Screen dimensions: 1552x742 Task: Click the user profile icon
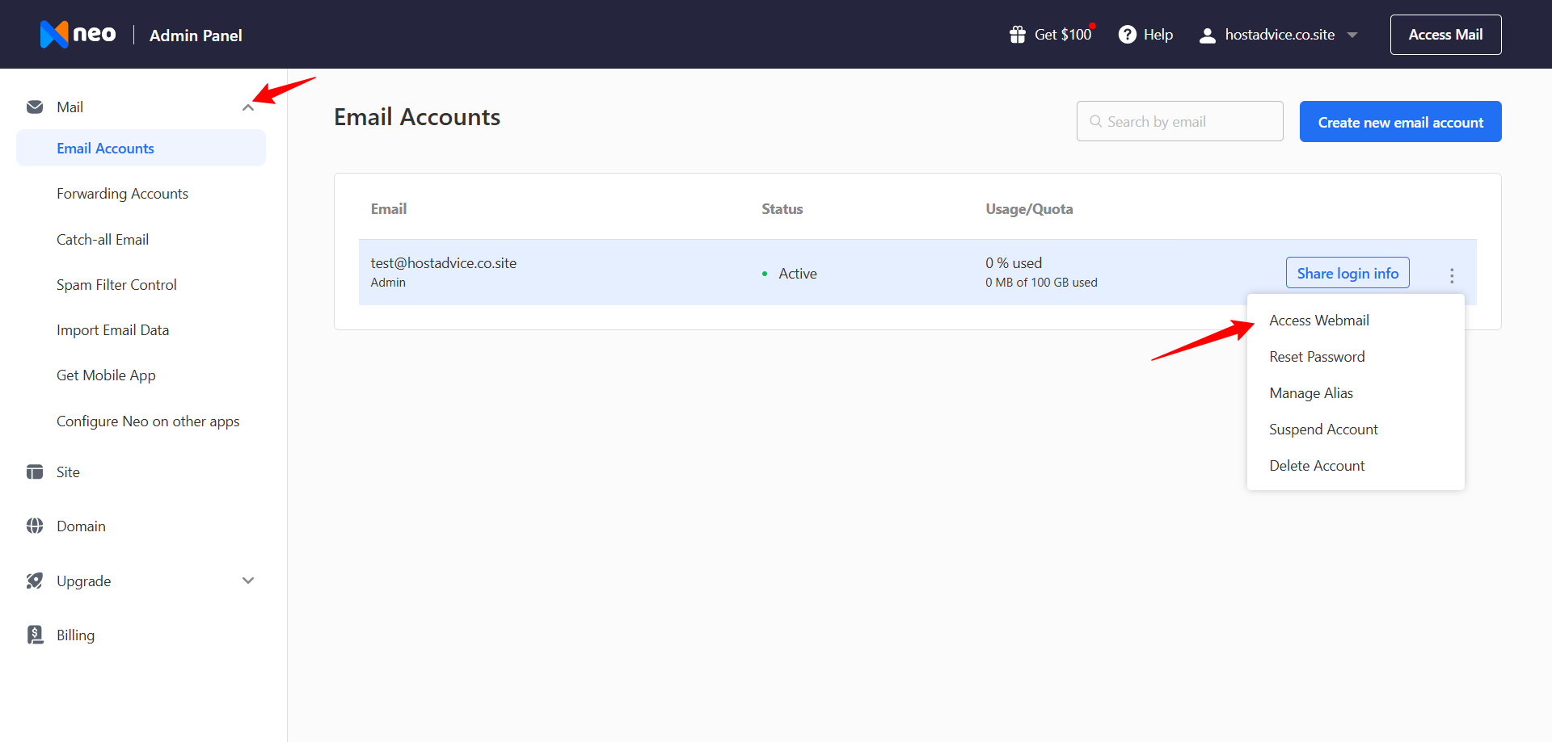[1208, 36]
